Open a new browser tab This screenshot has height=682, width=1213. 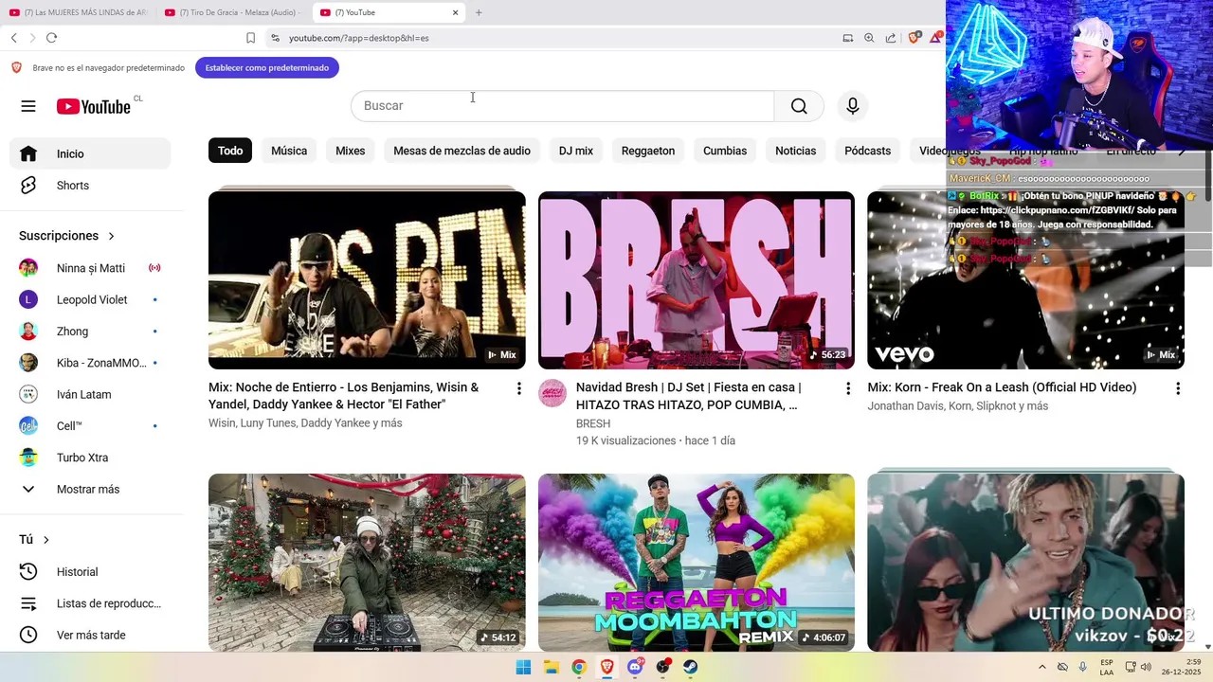point(479,12)
